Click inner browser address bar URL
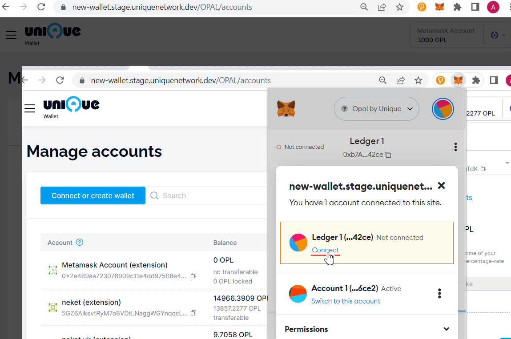 (181, 80)
